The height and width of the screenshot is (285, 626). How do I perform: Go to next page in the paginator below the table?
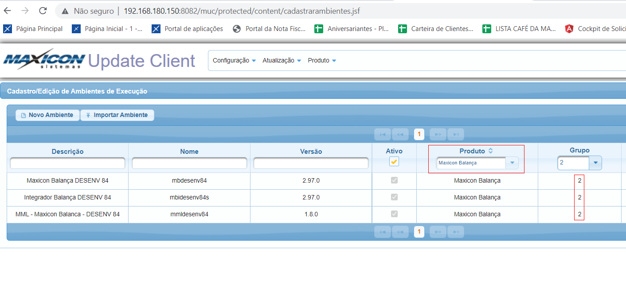click(438, 231)
